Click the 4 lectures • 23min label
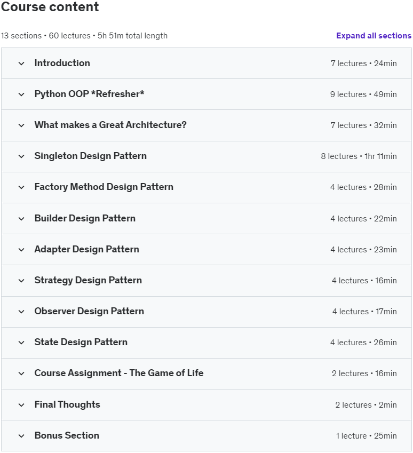Screen dimensions: 413x453 coord(363,250)
